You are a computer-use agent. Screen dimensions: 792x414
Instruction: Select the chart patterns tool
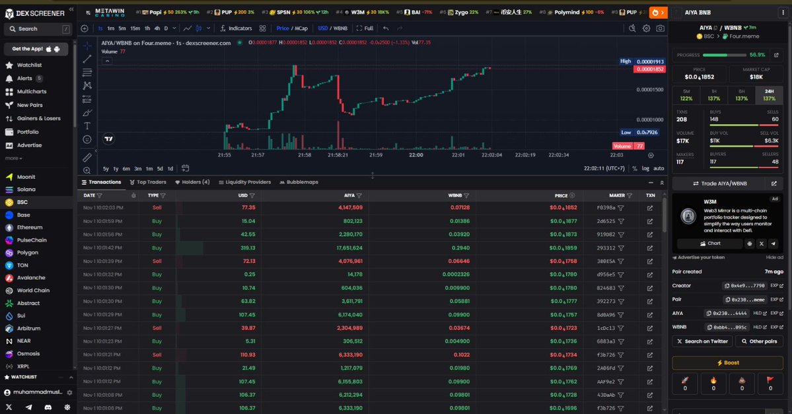point(87,86)
